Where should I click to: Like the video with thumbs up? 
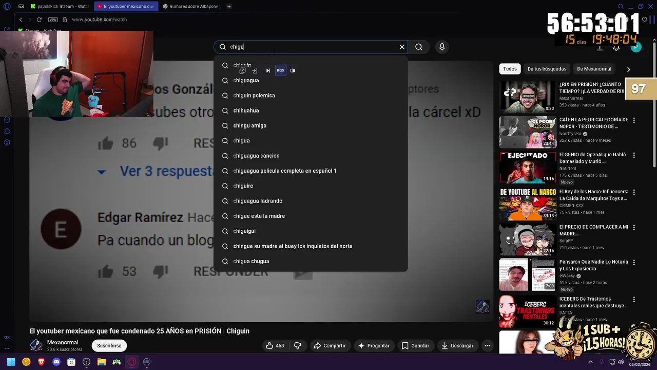click(x=275, y=346)
